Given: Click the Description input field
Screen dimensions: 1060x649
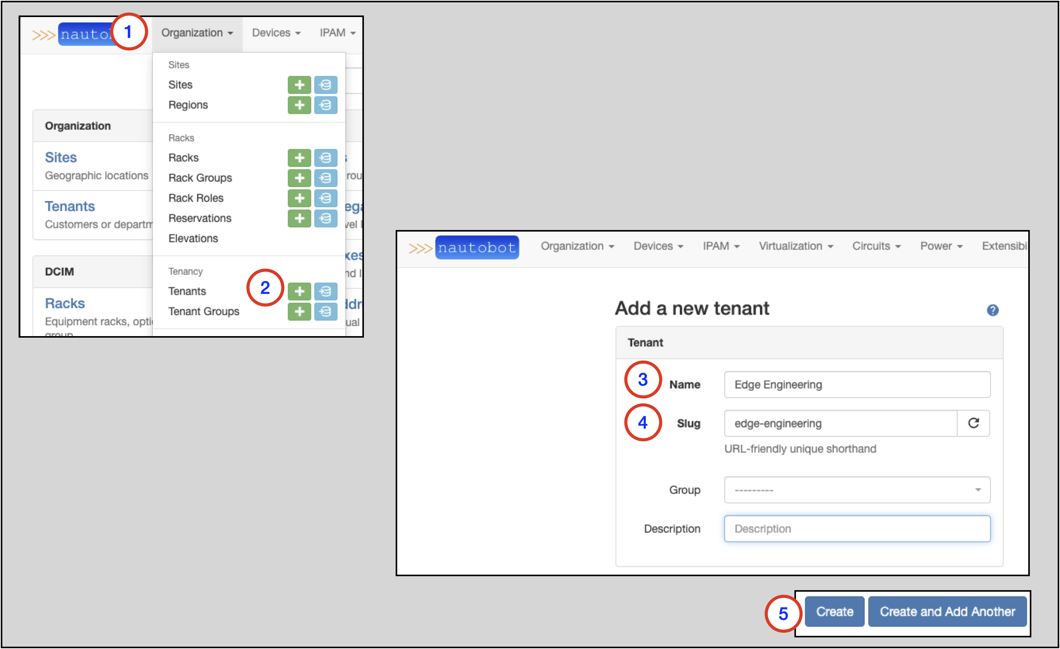Looking at the screenshot, I should (856, 529).
